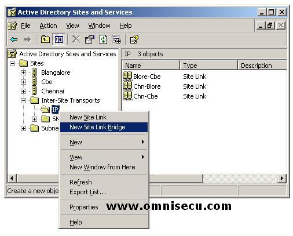Viewport: 293px width, 236px height.
Task: Select the Cbe tree item label
Action: (x=47, y=82)
